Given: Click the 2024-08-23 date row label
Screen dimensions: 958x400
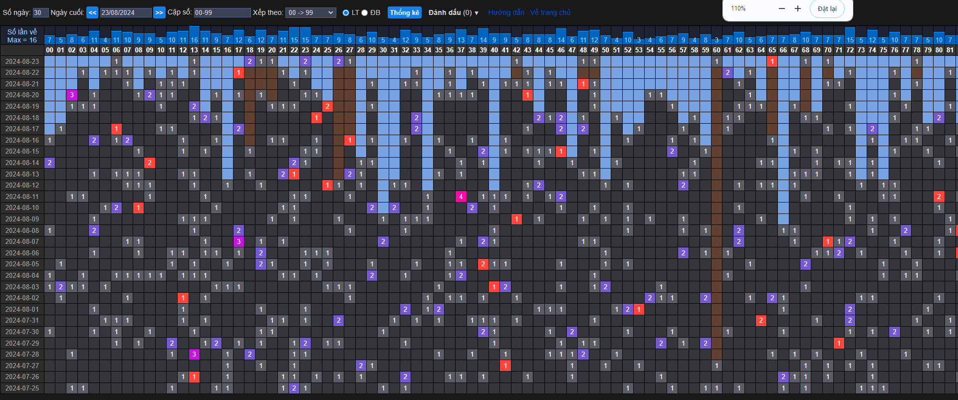Looking at the screenshot, I should (x=22, y=61).
